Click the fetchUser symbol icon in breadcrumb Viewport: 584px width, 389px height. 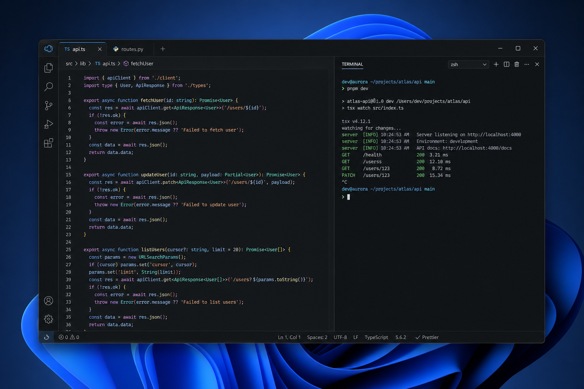pyautogui.click(x=126, y=63)
